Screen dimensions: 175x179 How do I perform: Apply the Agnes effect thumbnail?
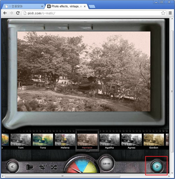[132, 140]
